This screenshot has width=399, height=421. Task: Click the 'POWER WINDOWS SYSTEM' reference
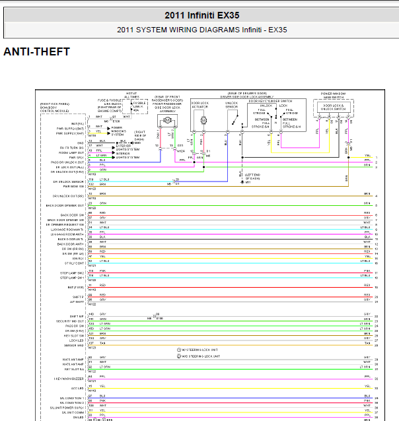point(118,131)
